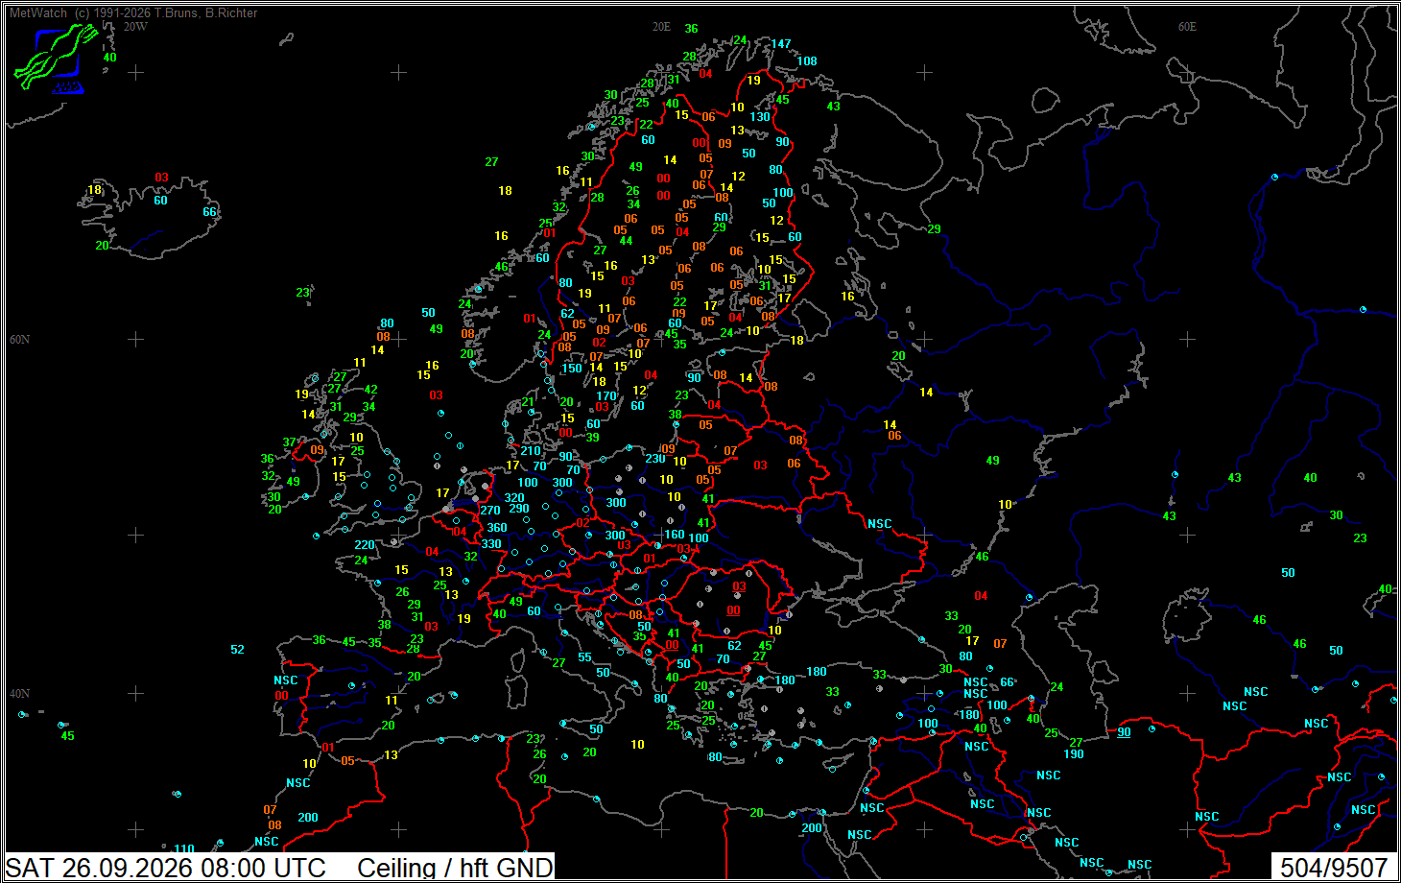This screenshot has height=883, width=1401.
Task: Select the cyan ceiling value 147
Action: (781, 44)
